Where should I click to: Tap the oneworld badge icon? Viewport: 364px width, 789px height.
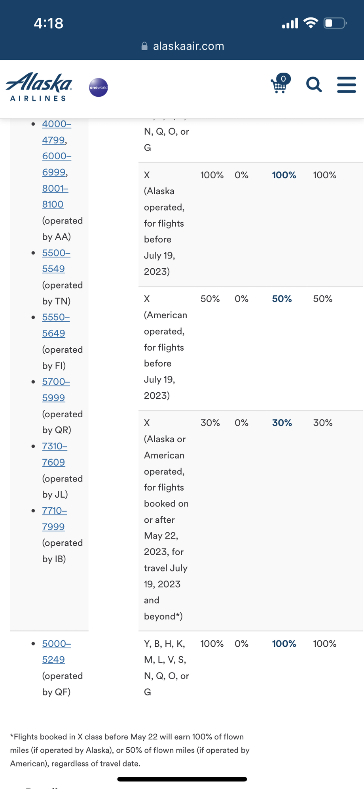coord(99,87)
